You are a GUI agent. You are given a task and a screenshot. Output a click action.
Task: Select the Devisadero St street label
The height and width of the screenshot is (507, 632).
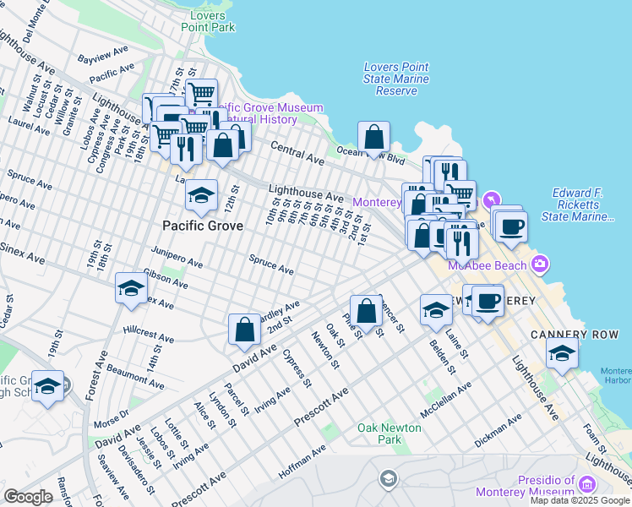pos(136,470)
